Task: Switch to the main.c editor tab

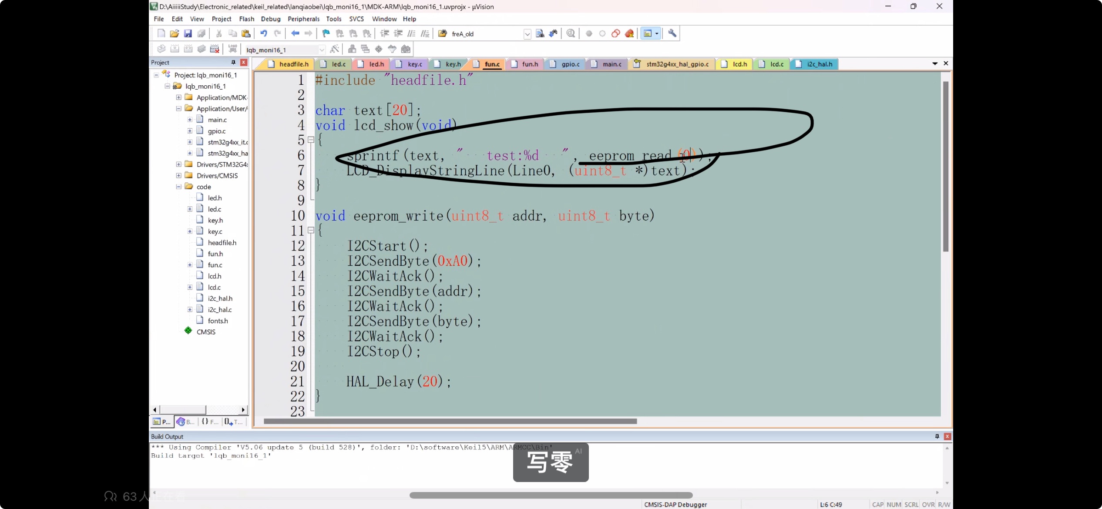Action: pyautogui.click(x=611, y=64)
